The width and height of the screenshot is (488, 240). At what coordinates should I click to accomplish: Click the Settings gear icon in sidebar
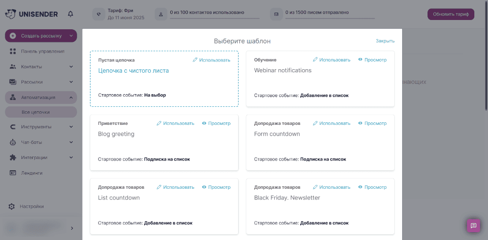pos(12,206)
